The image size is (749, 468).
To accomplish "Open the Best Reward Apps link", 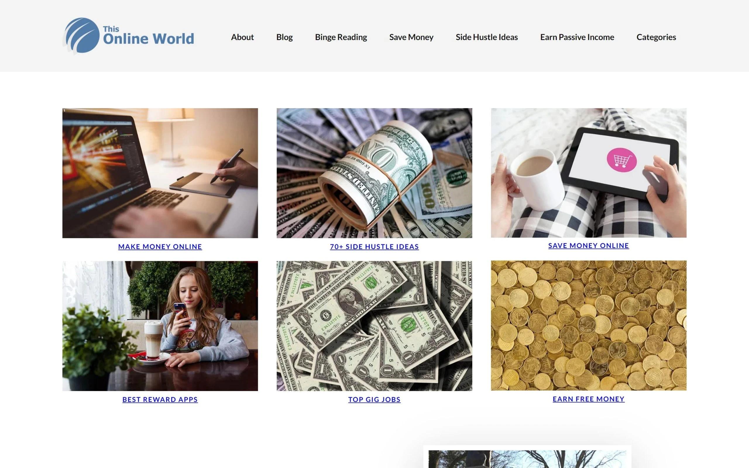I will point(160,400).
